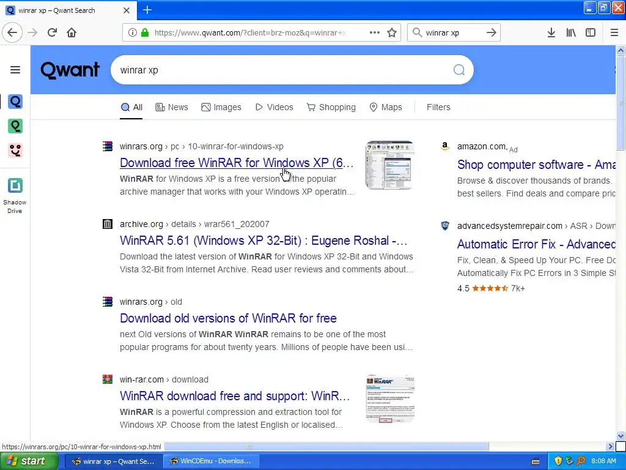Screen dimensions: 626x470
Task: Click the amazon.com ad source text
Action: (x=482, y=146)
